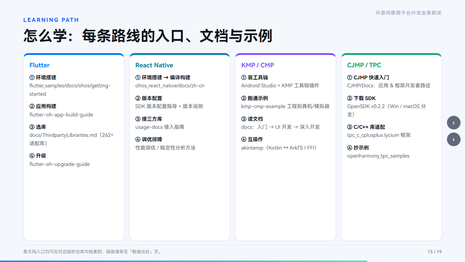The height and width of the screenshot is (262, 465).
Task: Click KMP step ④ 互操作
Action: [252, 139]
